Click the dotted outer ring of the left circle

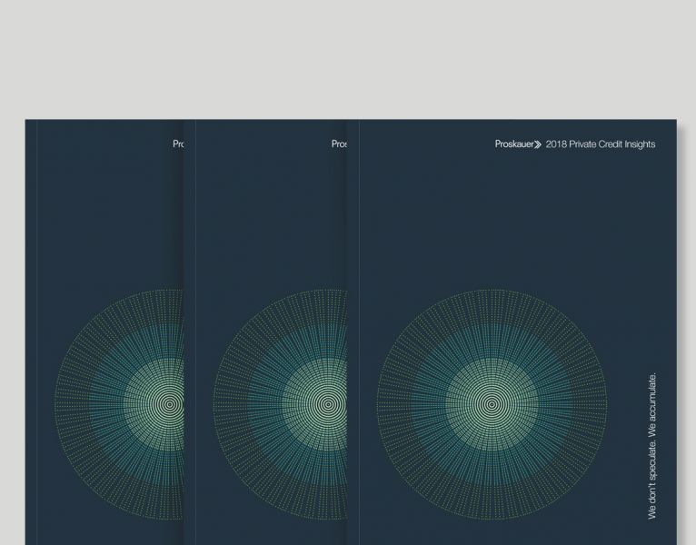(68, 404)
